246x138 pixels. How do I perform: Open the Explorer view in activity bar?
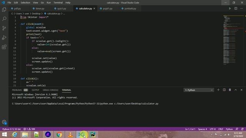4,10
